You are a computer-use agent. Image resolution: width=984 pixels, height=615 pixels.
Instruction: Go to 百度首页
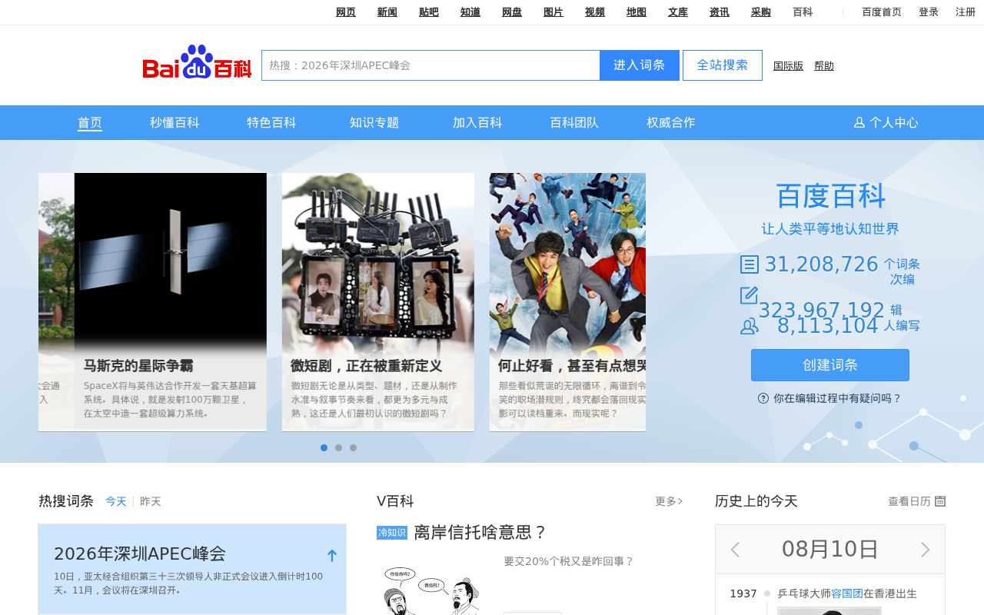pos(882,12)
